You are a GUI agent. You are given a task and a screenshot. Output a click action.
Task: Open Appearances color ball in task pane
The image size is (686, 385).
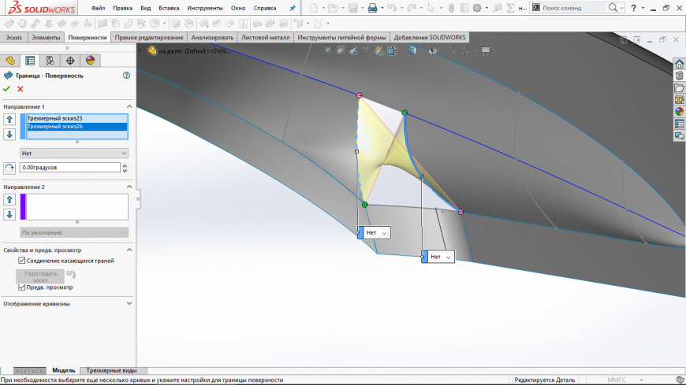click(679, 112)
